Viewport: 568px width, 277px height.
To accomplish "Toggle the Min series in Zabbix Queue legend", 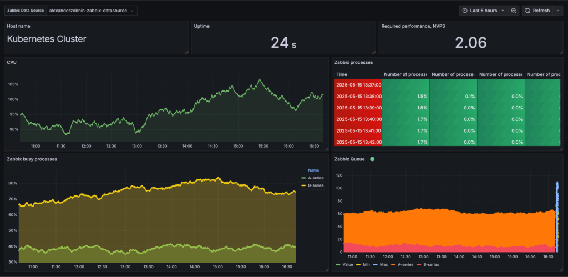I will pos(366,265).
